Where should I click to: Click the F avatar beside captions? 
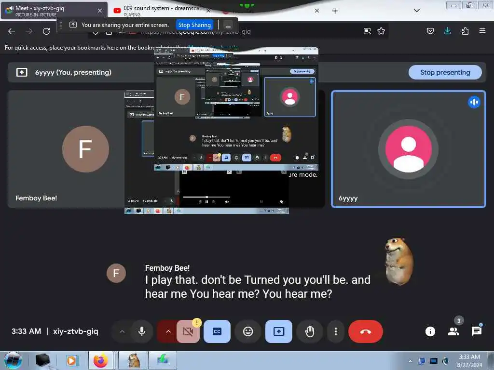coord(116,273)
